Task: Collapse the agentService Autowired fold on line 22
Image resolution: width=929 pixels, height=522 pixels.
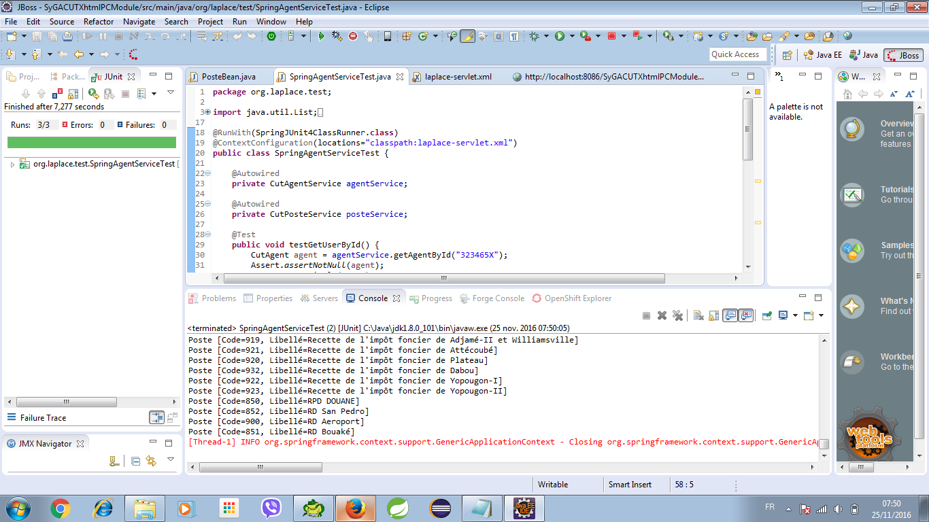Action: [x=207, y=173]
